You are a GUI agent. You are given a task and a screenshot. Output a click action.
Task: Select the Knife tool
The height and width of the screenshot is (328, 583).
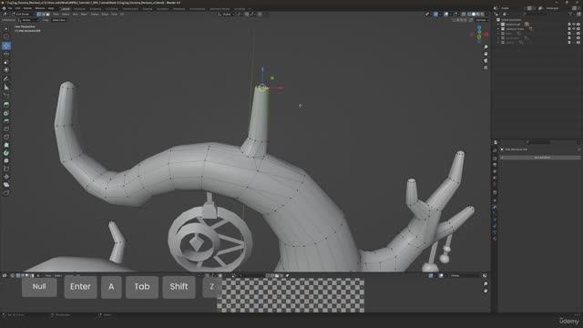tap(6, 137)
